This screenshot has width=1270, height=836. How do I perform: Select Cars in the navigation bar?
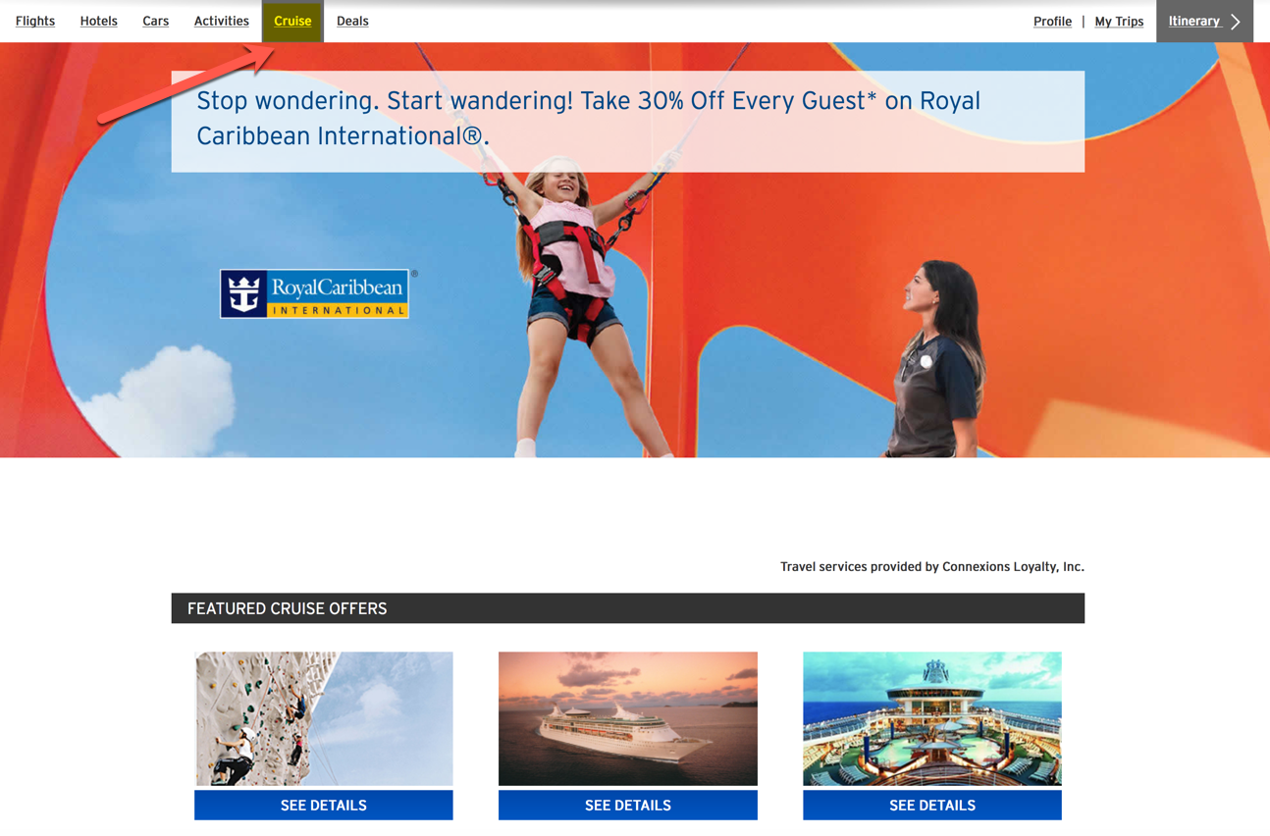(155, 21)
